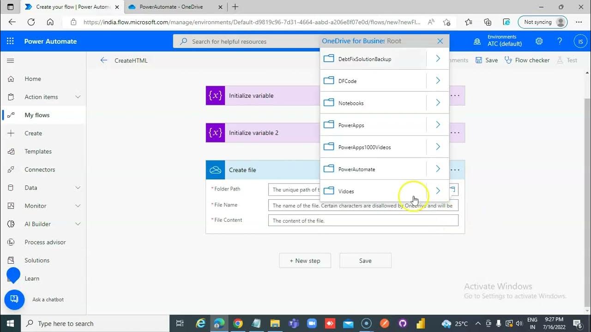
Task: Click the File Content input field
Action: coord(363,220)
